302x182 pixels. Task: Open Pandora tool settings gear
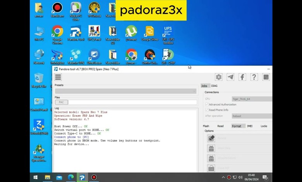219,77
